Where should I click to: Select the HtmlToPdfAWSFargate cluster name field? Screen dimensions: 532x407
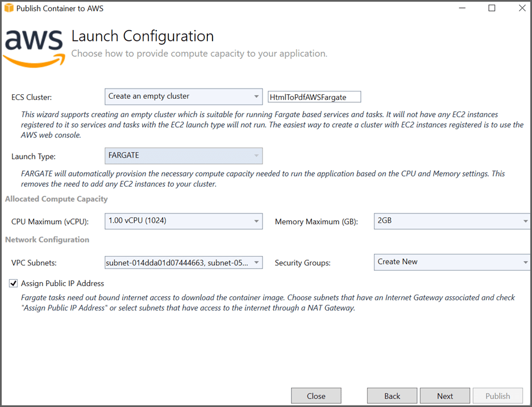click(x=314, y=96)
